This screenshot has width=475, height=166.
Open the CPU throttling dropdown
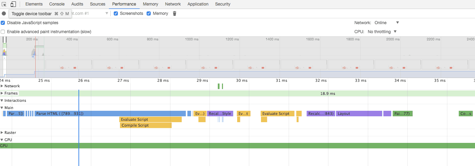click(x=382, y=32)
